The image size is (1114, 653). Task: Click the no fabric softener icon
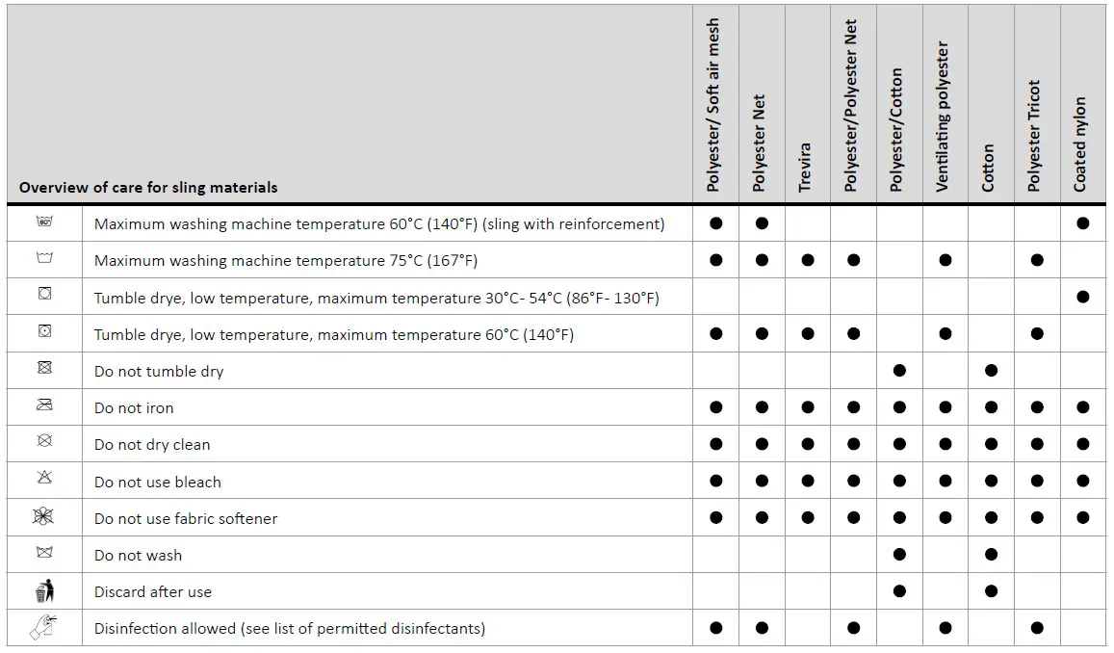pos(44,516)
